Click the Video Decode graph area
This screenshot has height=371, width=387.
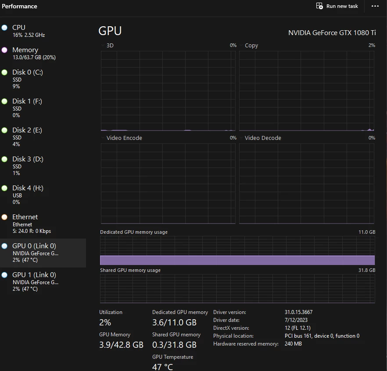307,183
